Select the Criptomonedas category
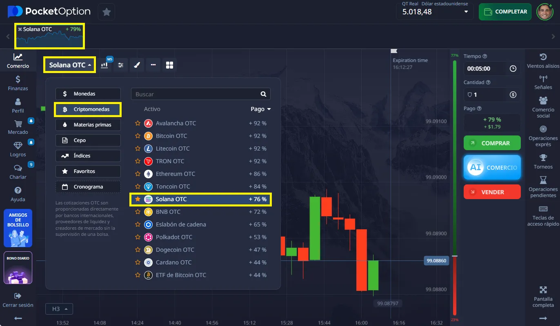 click(x=88, y=109)
